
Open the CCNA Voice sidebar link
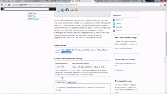(x=32, y=16)
